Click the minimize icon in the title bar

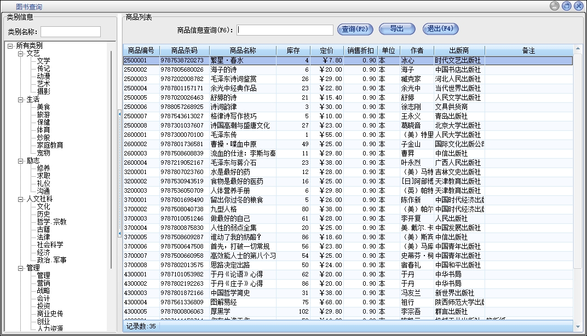tap(555, 6)
